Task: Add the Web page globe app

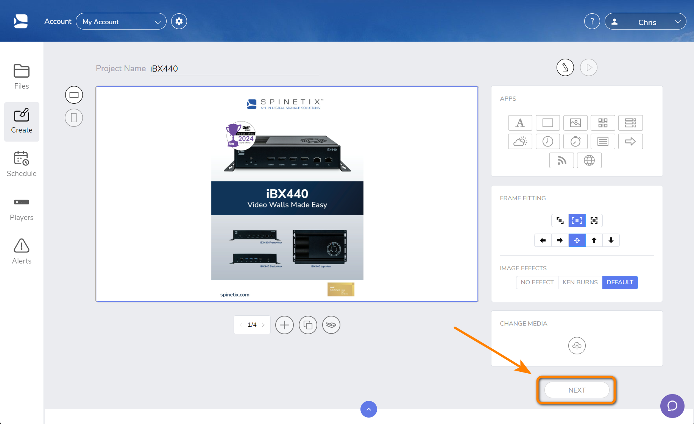Action: tap(589, 161)
